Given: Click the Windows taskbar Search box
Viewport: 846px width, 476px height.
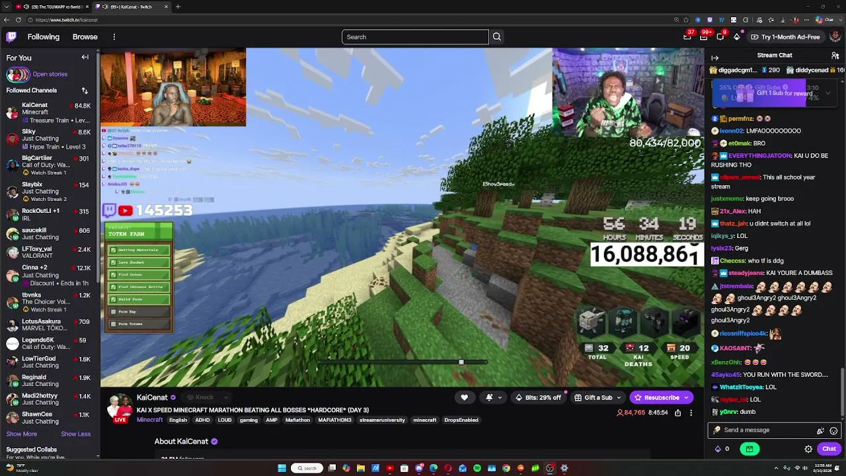Looking at the screenshot, I should coord(307,468).
